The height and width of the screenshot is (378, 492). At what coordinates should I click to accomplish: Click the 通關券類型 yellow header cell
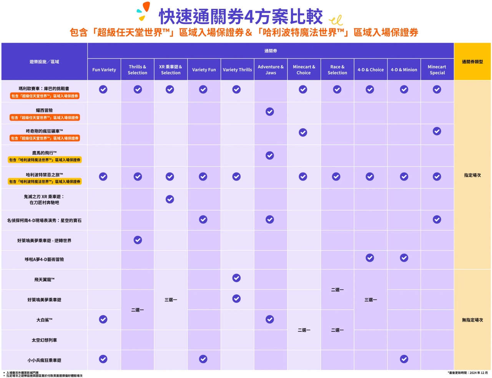(x=472, y=61)
